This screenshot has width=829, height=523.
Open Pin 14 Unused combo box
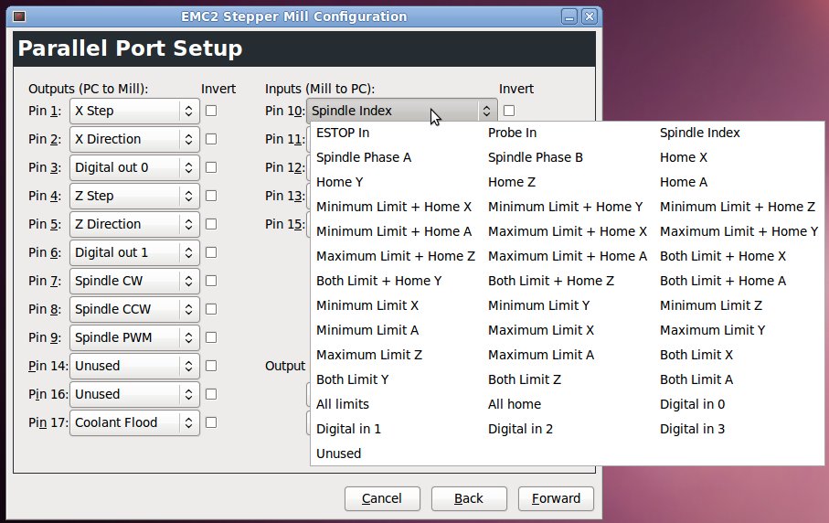pos(134,366)
